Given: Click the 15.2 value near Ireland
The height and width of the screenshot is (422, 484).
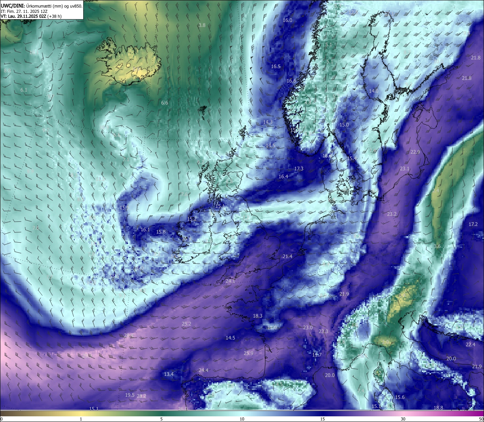Looking at the screenshot, I should [192, 219].
